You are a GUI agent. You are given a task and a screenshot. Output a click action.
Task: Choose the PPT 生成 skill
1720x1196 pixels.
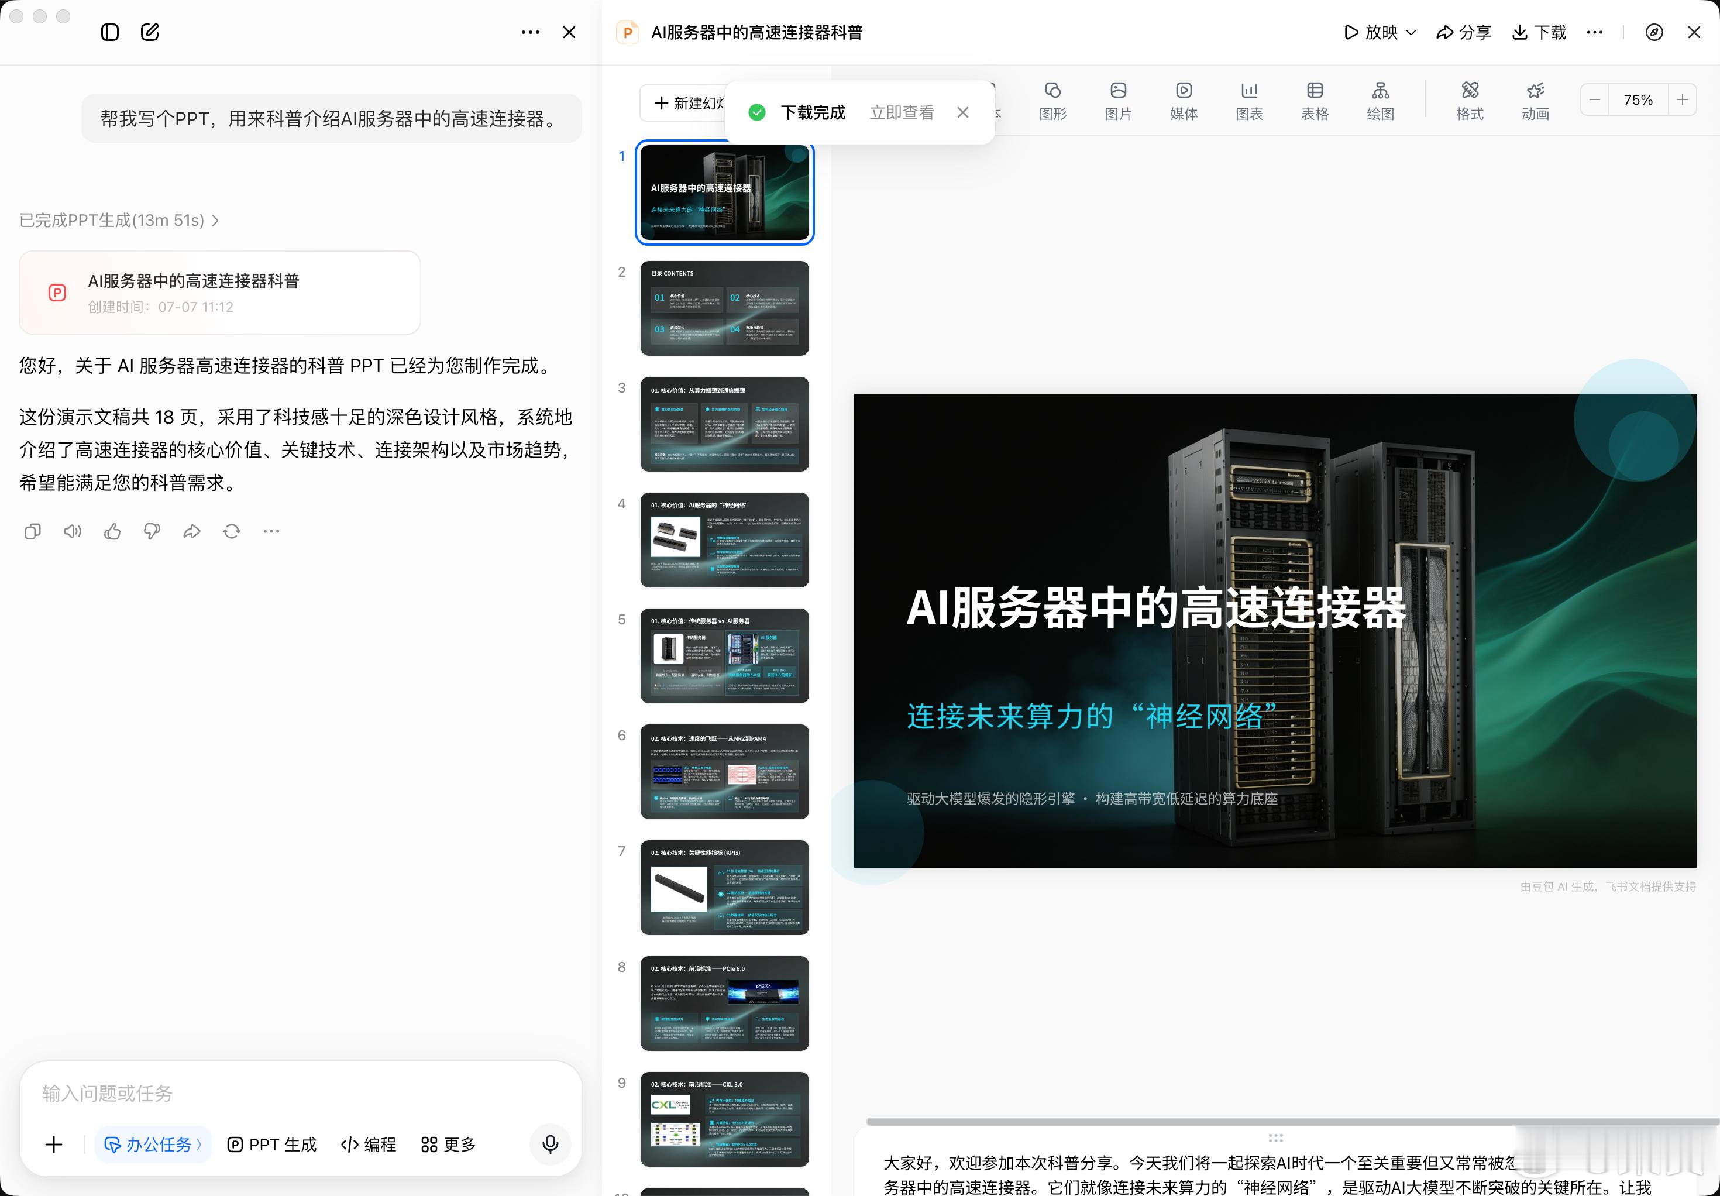point(272,1145)
